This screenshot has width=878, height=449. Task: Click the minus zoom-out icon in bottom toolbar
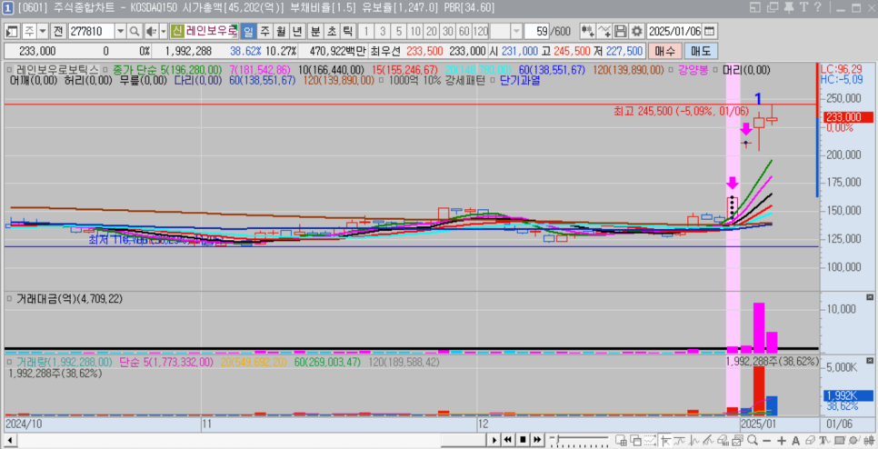[766, 441]
